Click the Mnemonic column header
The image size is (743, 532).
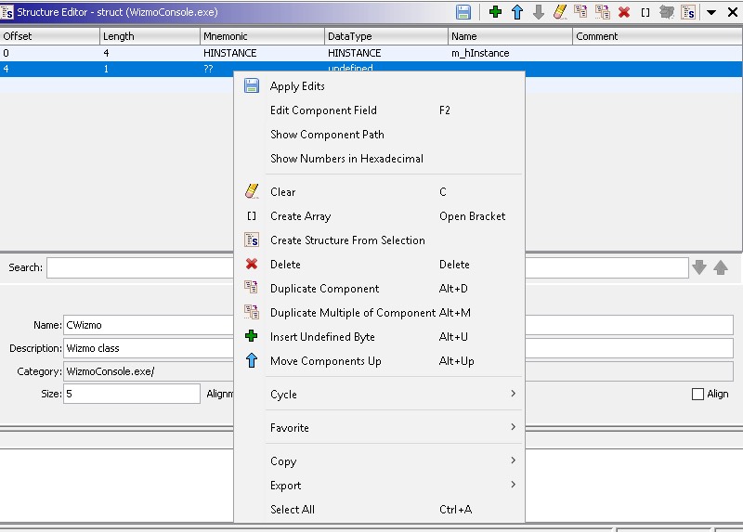click(x=262, y=36)
